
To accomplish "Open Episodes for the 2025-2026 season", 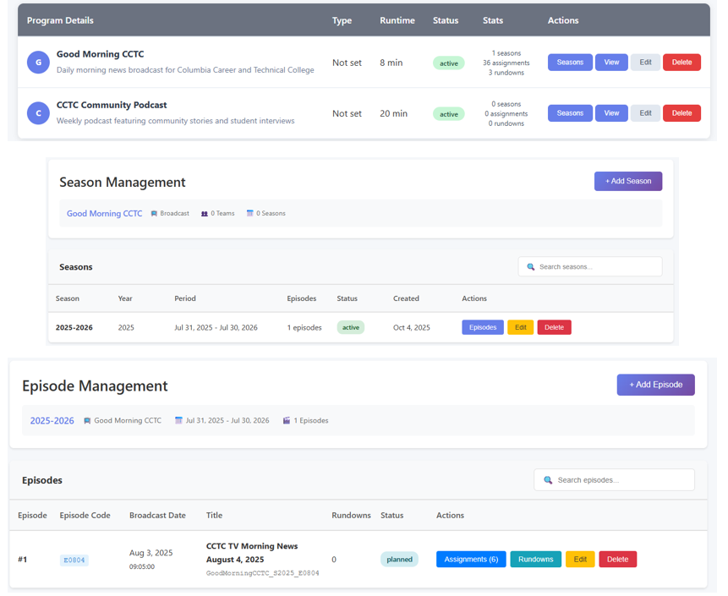I will (x=482, y=327).
